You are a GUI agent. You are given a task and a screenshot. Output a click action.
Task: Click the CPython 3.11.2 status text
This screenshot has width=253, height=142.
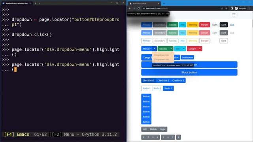pos(99,135)
